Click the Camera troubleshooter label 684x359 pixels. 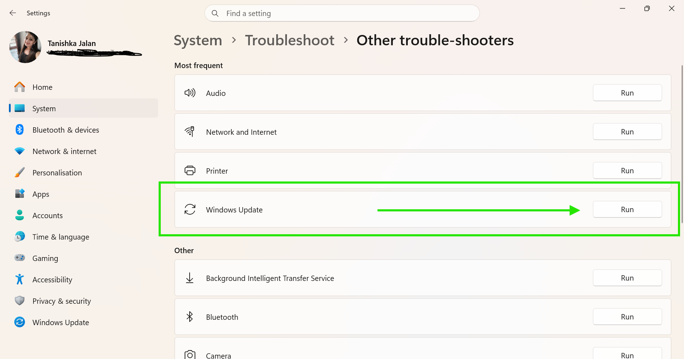tap(218, 355)
